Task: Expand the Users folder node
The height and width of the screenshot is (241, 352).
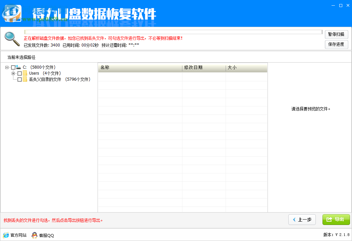Action: 13,73
